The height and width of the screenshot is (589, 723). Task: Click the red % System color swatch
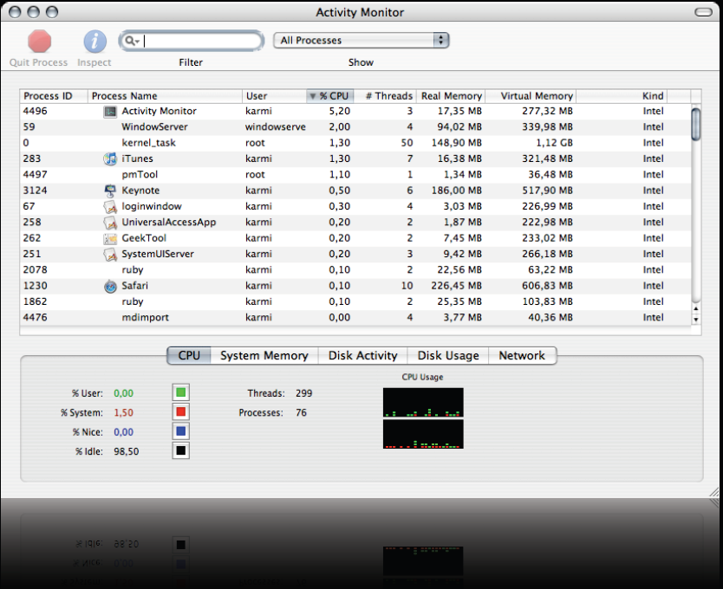pos(180,412)
